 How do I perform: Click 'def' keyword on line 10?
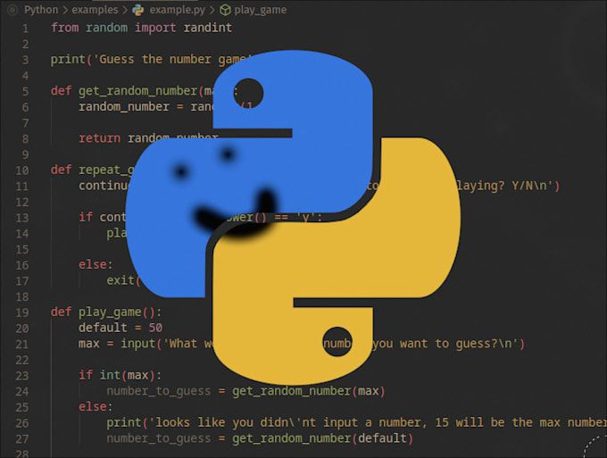[62, 170]
